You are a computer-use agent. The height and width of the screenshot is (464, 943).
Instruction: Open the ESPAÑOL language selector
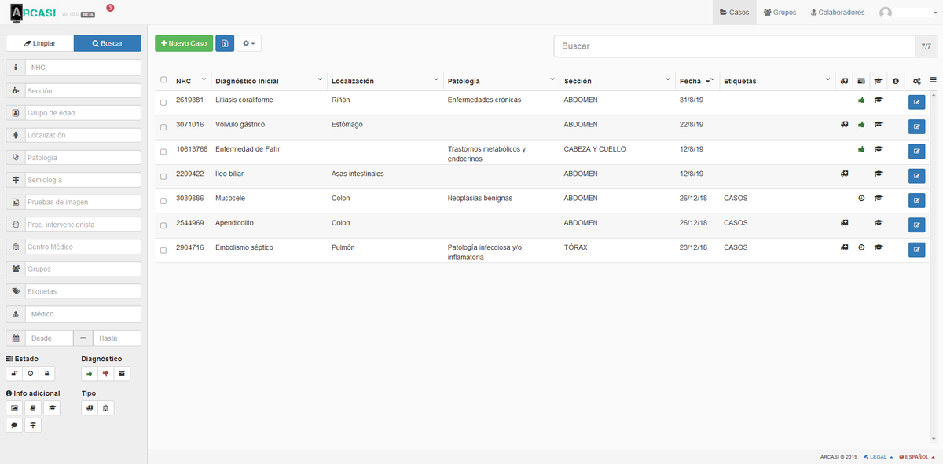tap(917, 457)
